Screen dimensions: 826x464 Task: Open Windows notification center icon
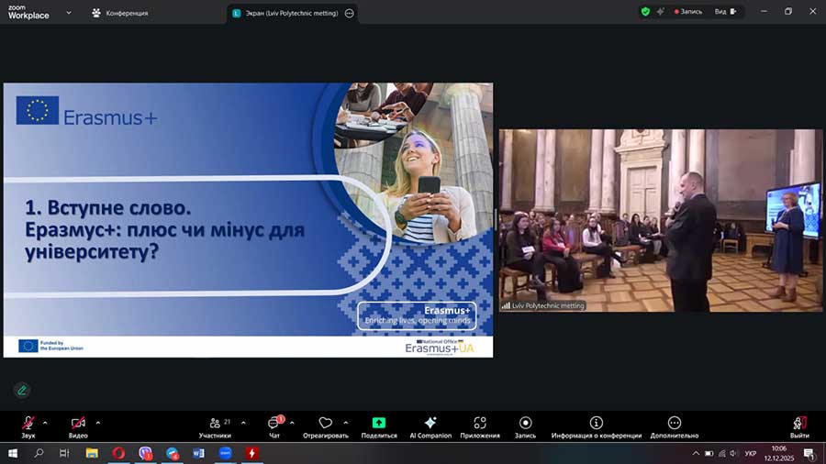click(x=809, y=454)
